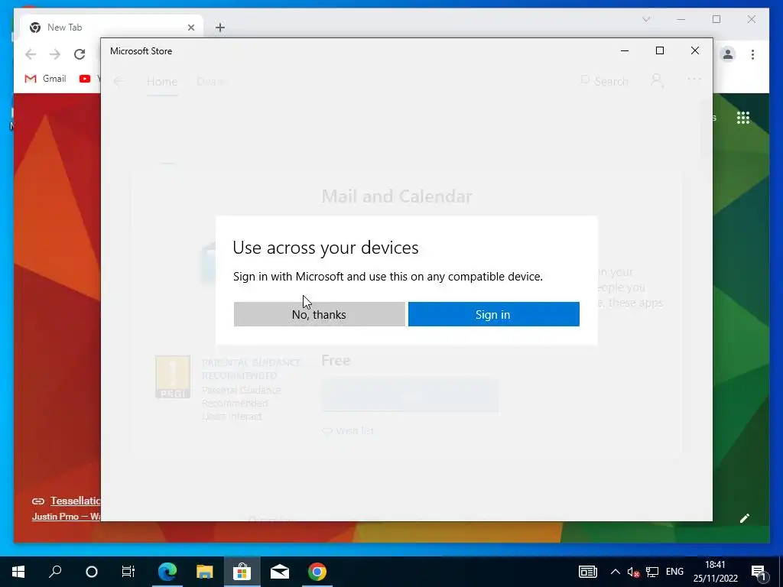
Task: Open the account icon in Microsoft Store
Action: (x=657, y=80)
